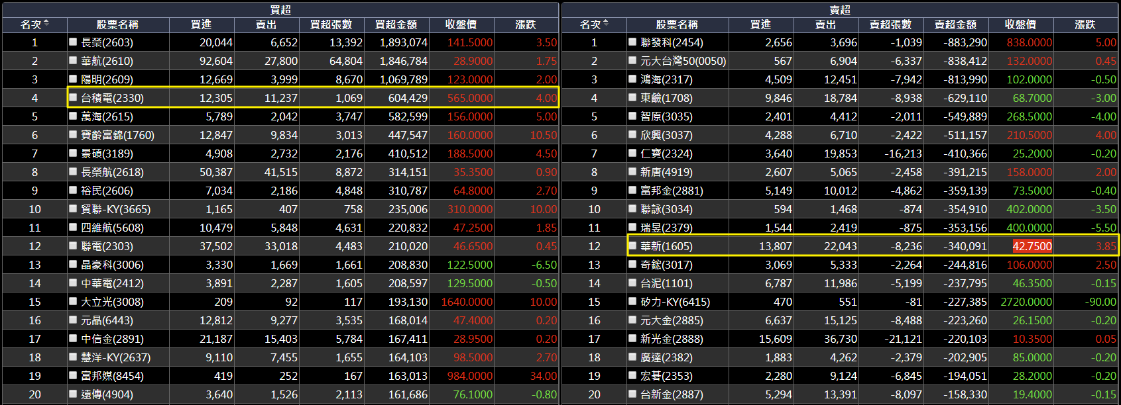Open stock 新唐(4919)

(x=666, y=172)
